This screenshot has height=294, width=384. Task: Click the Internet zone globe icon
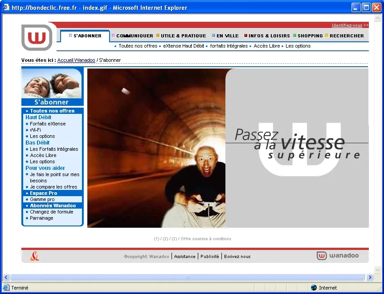[314, 288]
